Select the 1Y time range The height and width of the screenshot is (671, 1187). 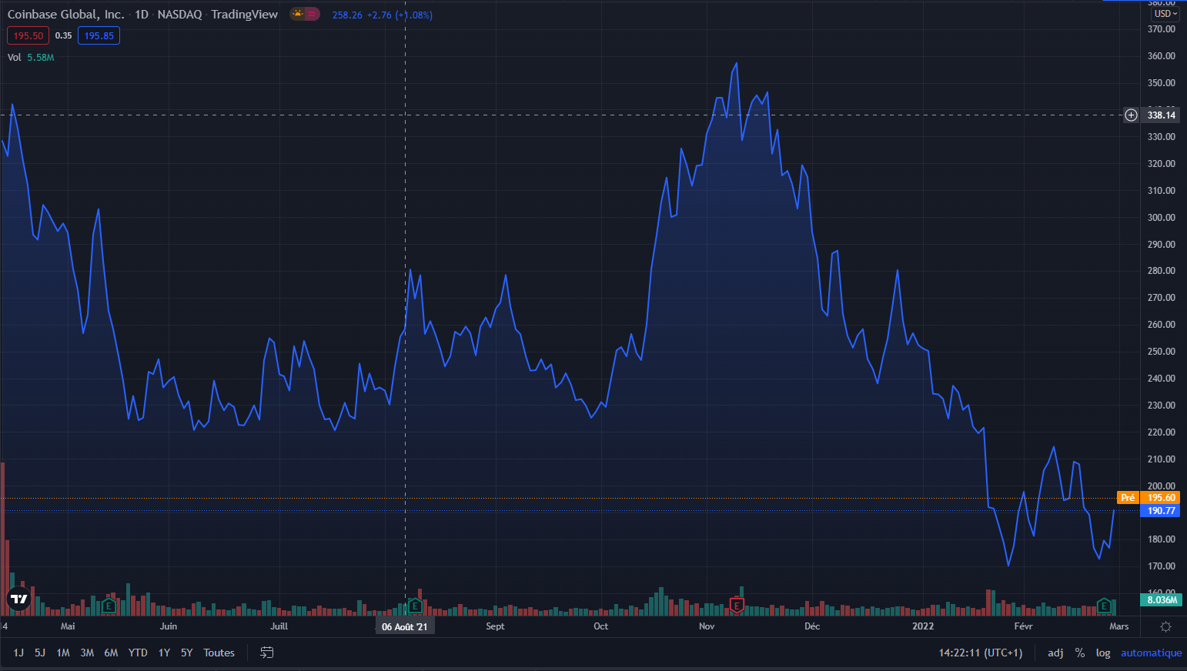pyautogui.click(x=164, y=653)
